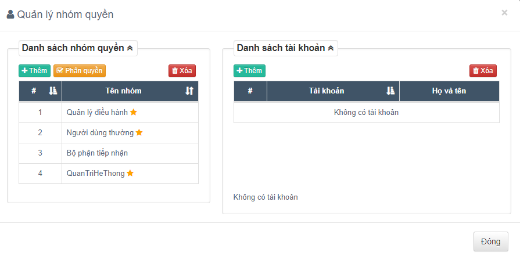Select the Quản lý điều hành group row
The height and width of the screenshot is (256, 520).
point(97,113)
